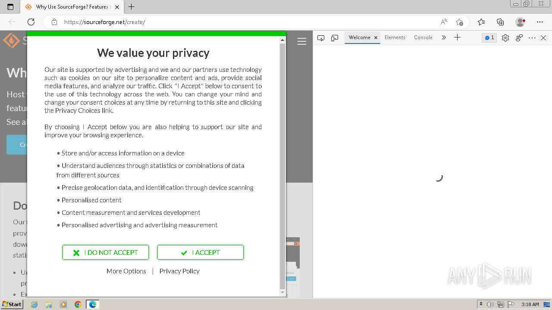The width and height of the screenshot is (552, 310).
Task: Close the DevTools panel
Action: [x=543, y=38]
